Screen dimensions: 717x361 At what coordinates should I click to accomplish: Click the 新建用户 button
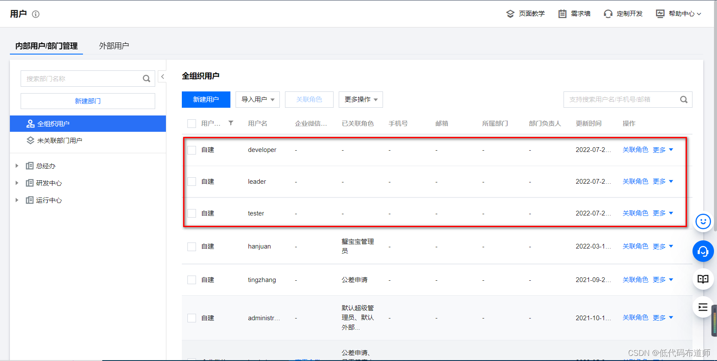[x=206, y=100]
